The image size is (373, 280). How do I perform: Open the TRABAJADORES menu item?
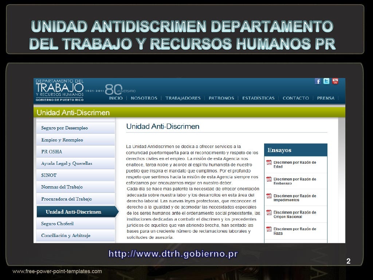click(x=183, y=98)
